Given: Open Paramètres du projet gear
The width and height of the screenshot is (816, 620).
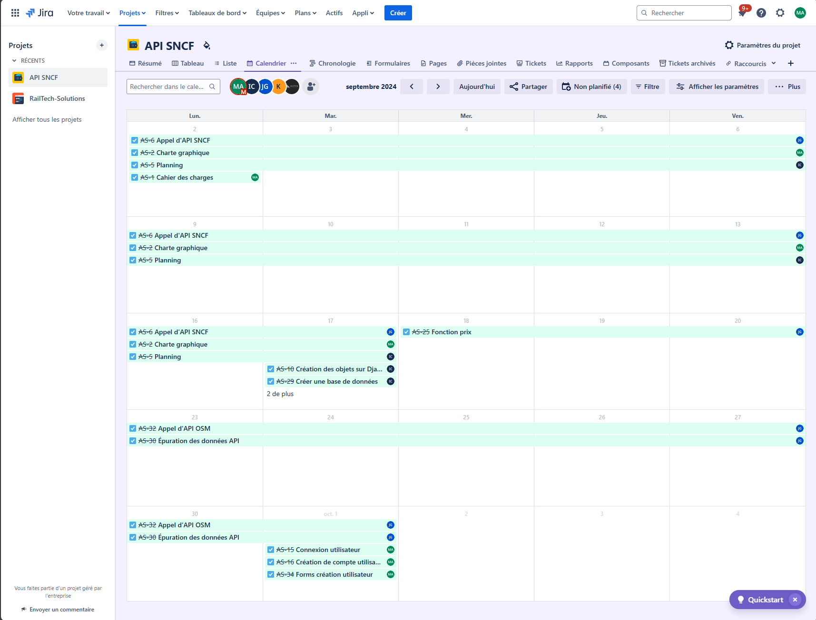Looking at the screenshot, I should click(x=762, y=45).
